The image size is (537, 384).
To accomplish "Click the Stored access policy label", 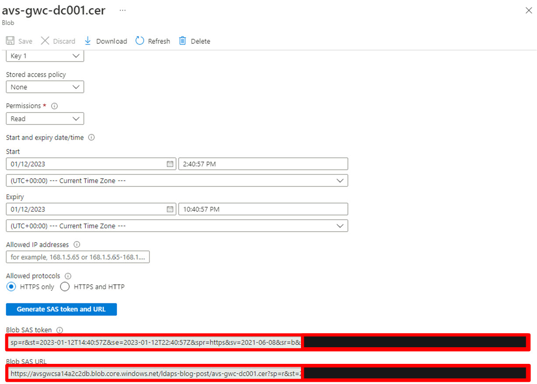I will pos(36,74).
